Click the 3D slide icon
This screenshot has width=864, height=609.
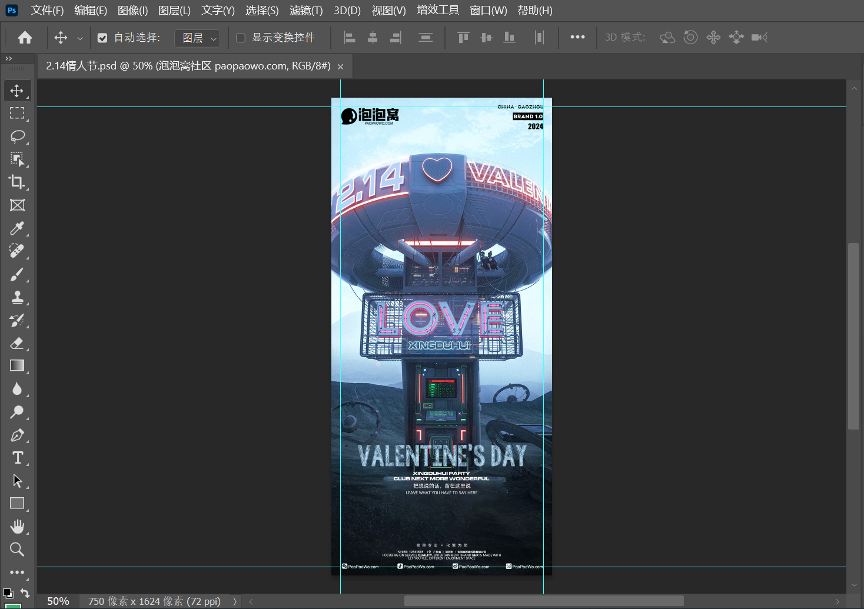click(x=736, y=38)
